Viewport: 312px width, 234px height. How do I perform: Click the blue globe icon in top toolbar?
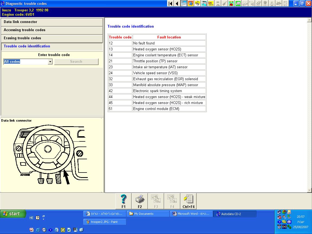[x=191, y=4]
